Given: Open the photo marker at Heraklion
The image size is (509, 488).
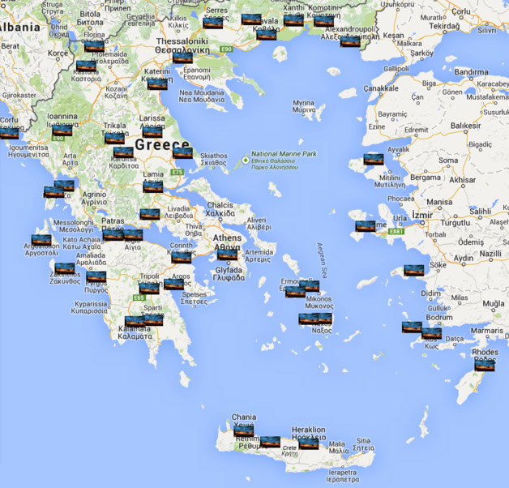Looking at the screenshot, I should [x=308, y=443].
